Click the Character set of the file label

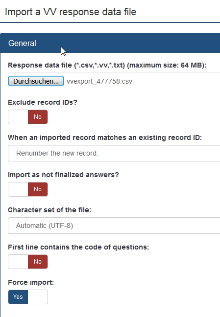pyautogui.click(x=49, y=210)
